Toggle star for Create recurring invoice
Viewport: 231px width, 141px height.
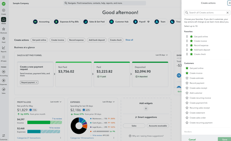[x=187, y=98]
